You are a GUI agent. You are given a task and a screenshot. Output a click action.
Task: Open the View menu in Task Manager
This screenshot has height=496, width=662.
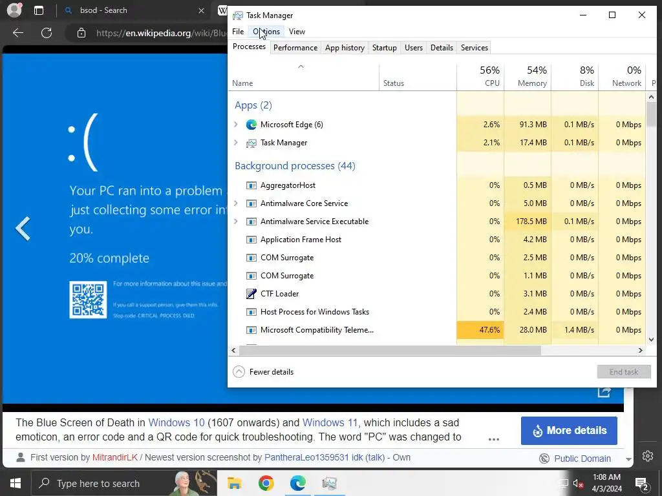(297, 32)
